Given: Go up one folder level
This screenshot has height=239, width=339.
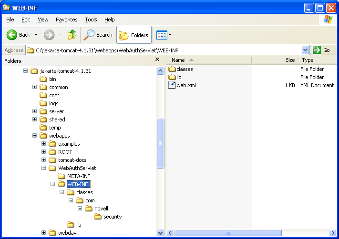Looking at the screenshot, I should tap(72, 35).
